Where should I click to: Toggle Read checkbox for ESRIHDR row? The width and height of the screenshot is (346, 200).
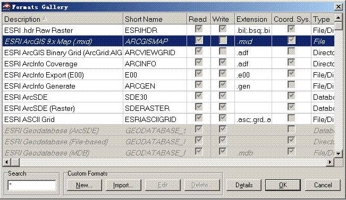click(x=199, y=29)
